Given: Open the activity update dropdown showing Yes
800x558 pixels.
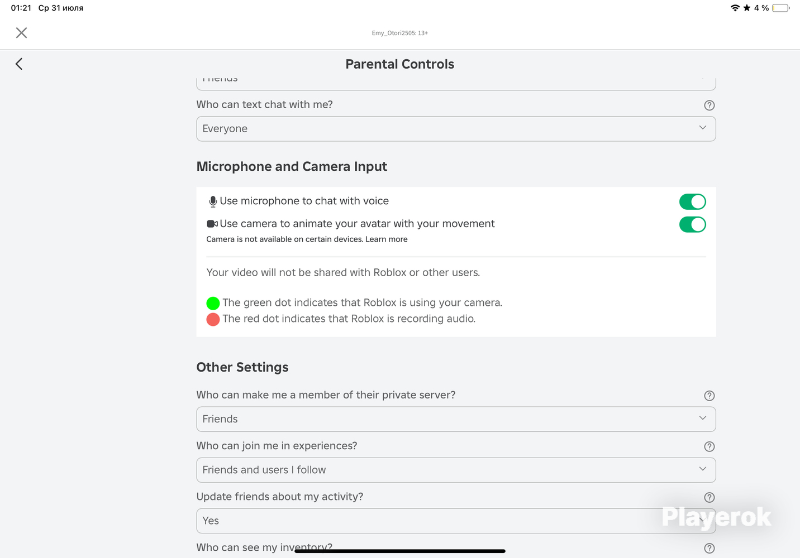Looking at the screenshot, I should point(456,521).
